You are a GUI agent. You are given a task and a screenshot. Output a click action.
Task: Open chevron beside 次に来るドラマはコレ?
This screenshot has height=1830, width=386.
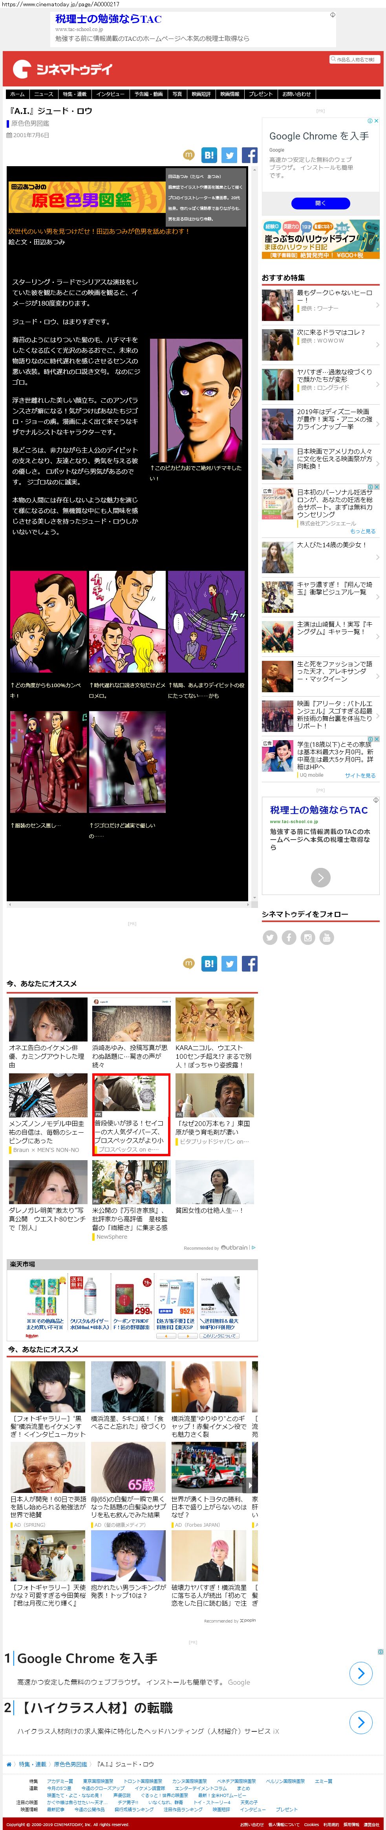point(377,345)
